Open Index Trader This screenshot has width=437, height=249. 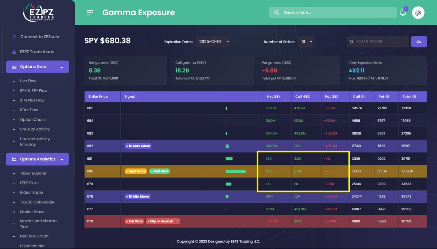[x=31, y=192]
